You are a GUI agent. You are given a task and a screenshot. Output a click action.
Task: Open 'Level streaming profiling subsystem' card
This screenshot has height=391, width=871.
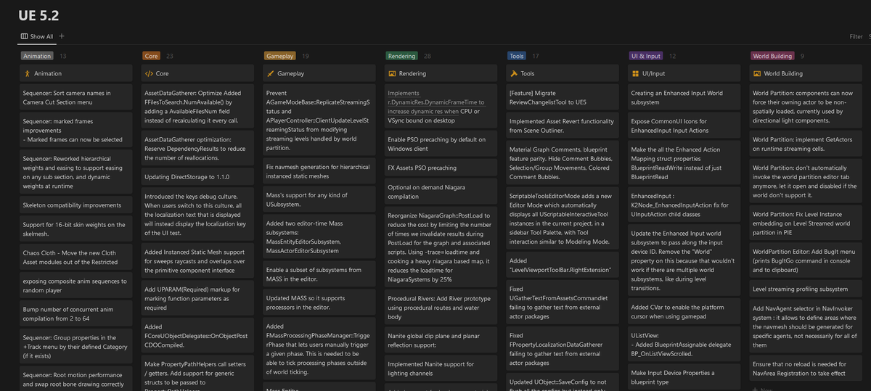point(806,289)
